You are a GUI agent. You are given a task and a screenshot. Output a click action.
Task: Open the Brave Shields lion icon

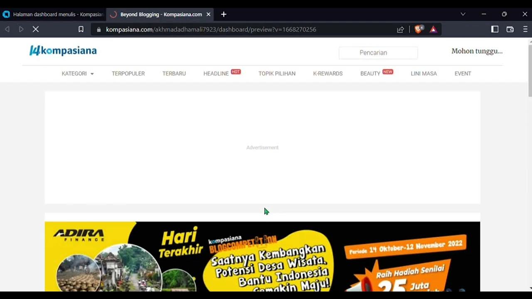click(x=419, y=29)
